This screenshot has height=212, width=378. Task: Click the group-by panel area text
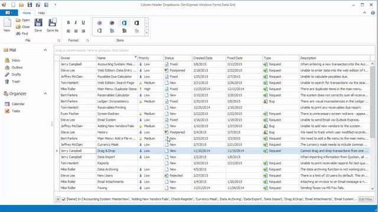coord(92,51)
